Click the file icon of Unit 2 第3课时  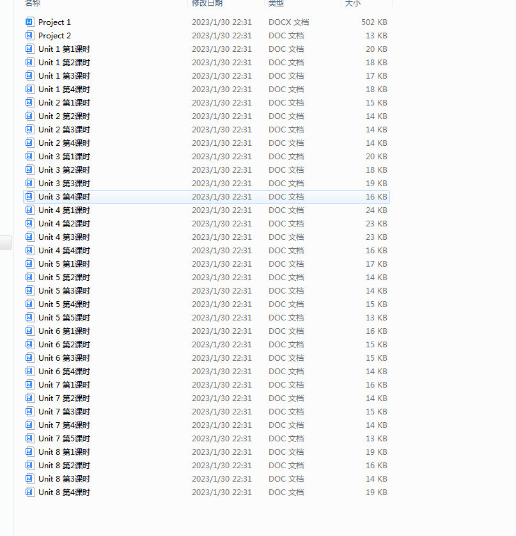pyautogui.click(x=29, y=130)
